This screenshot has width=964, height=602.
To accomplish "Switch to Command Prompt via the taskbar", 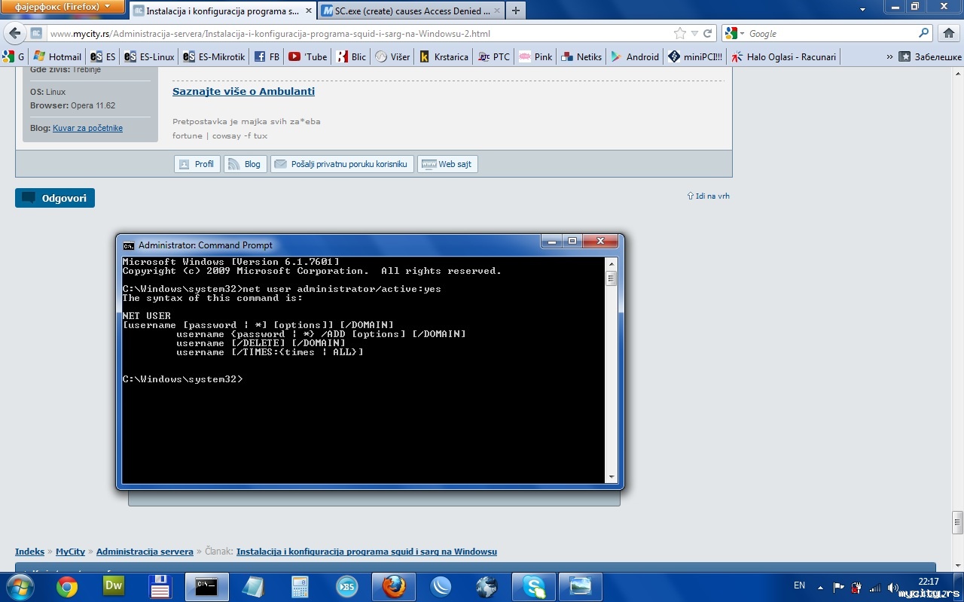I will point(206,587).
